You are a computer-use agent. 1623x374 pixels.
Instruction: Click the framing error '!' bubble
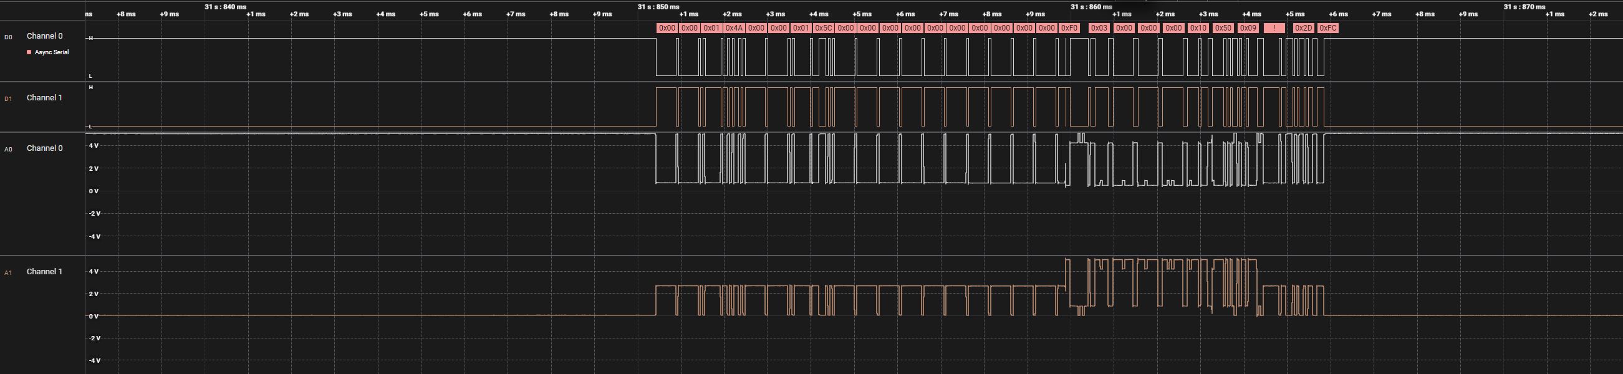[1274, 28]
